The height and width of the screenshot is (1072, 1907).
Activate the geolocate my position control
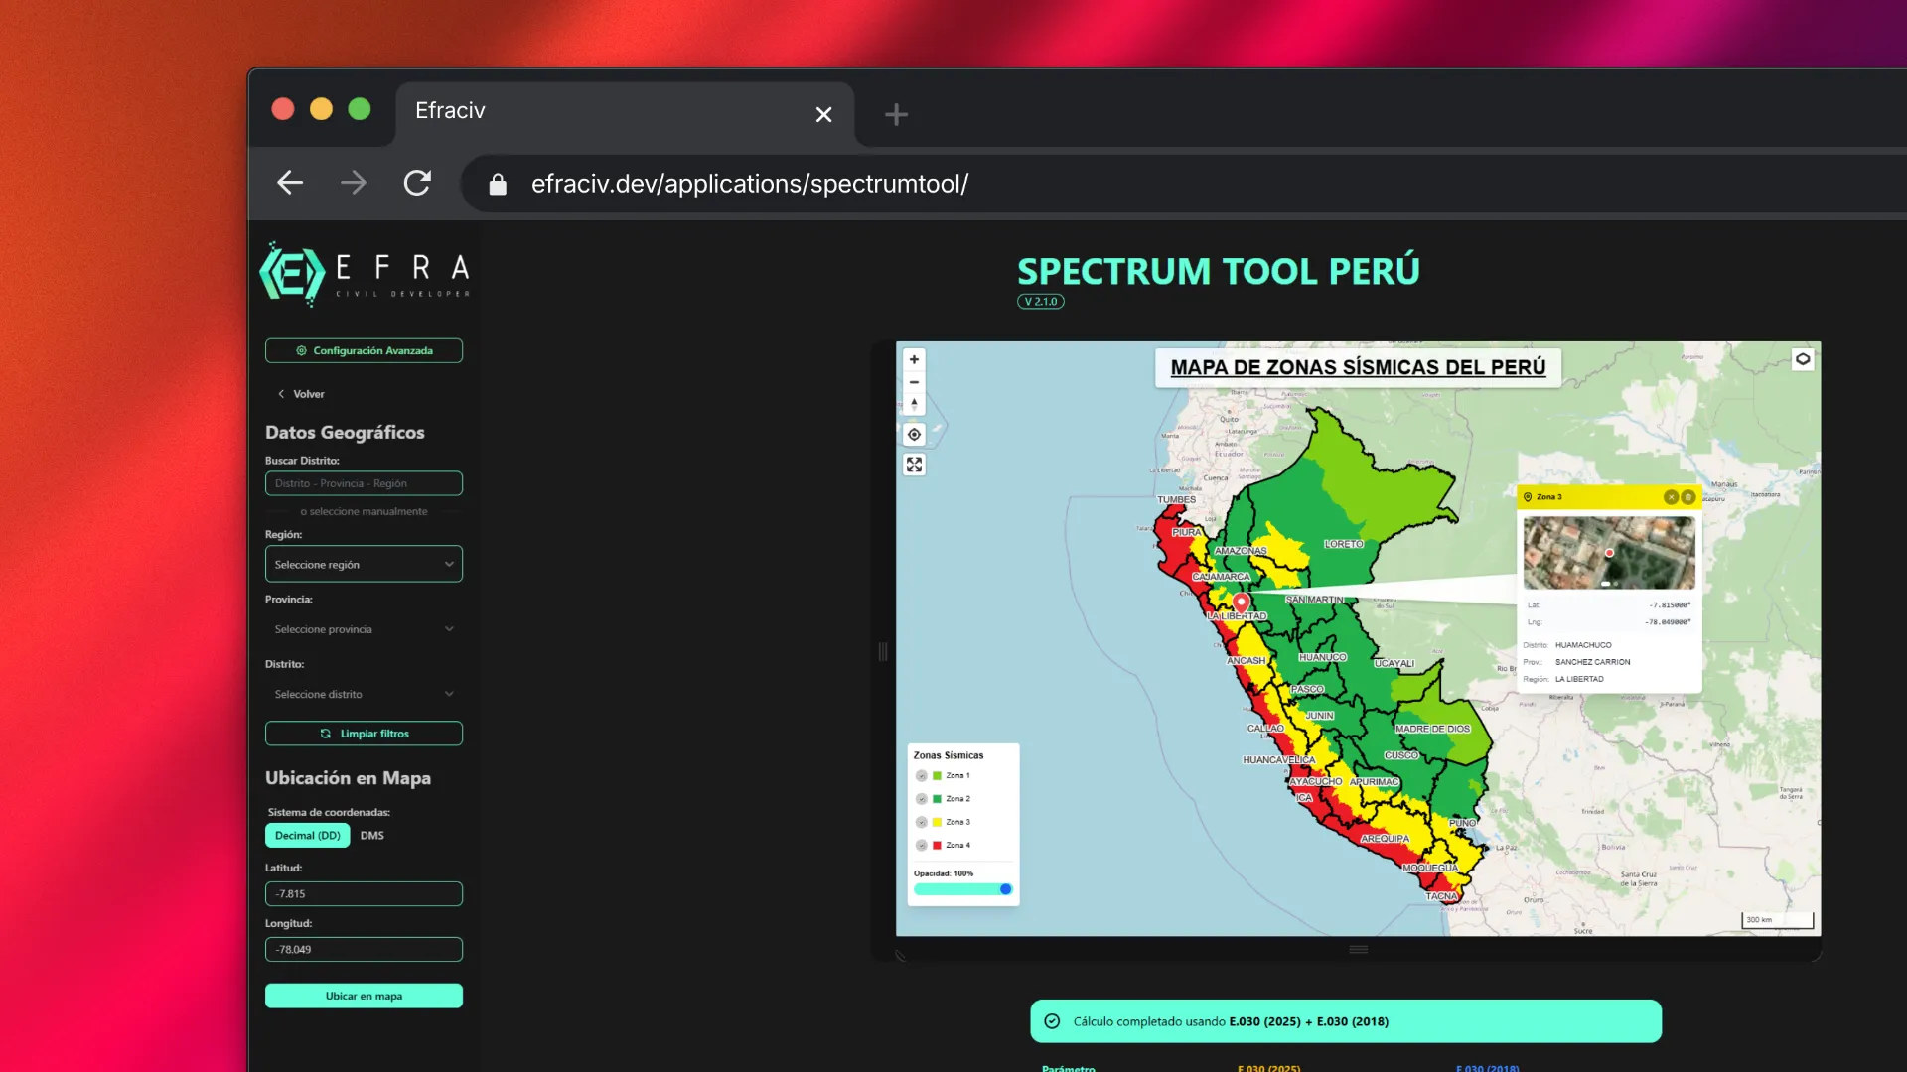[914, 434]
